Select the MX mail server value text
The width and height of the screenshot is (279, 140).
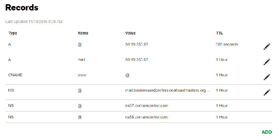(167, 90)
